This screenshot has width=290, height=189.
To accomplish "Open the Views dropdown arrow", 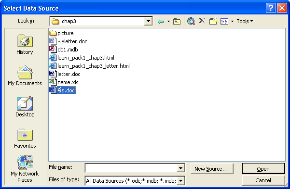I will click(232, 21).
